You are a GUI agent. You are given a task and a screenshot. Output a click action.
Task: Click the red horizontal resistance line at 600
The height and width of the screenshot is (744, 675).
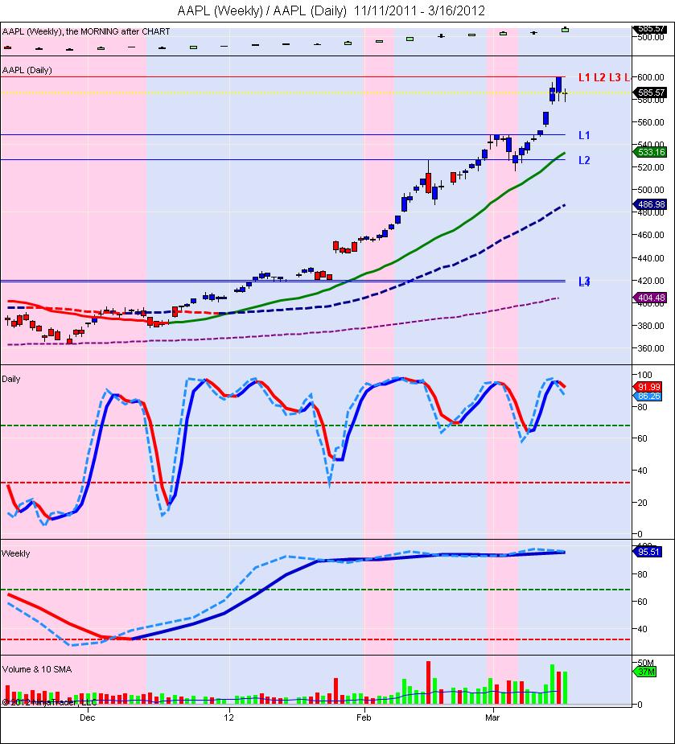(x=282, y=77)
